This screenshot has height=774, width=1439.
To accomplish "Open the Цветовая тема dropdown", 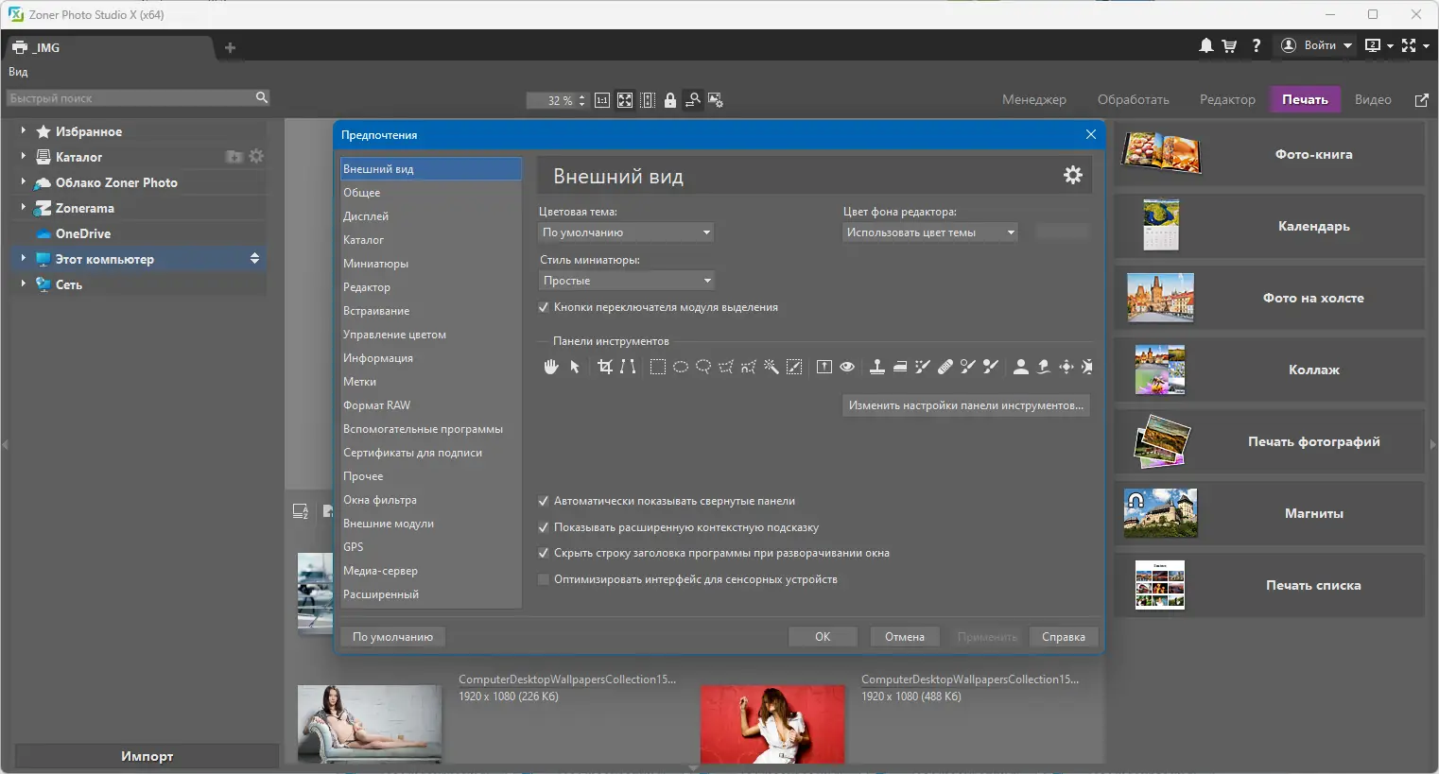I will pos(626,232).
